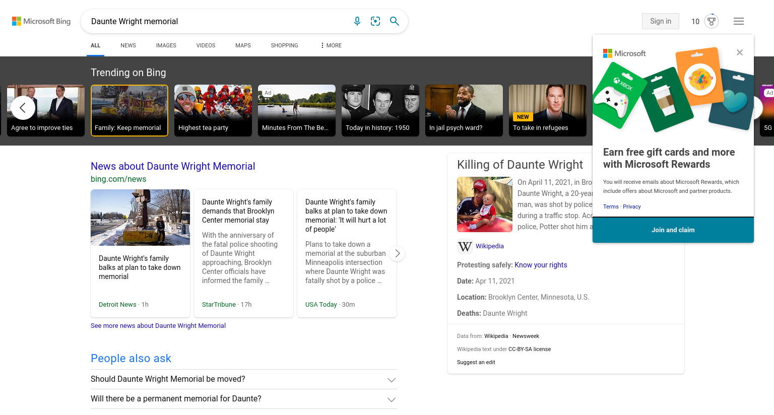This screenshot has height=415, width=774.
Task: Expand 'Will there be a permanent memorial' question
Action: [244, 399]
